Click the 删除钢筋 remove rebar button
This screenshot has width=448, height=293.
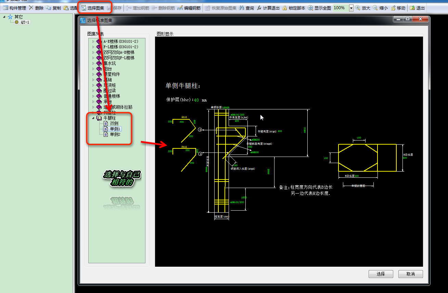(x=163, y=8)
